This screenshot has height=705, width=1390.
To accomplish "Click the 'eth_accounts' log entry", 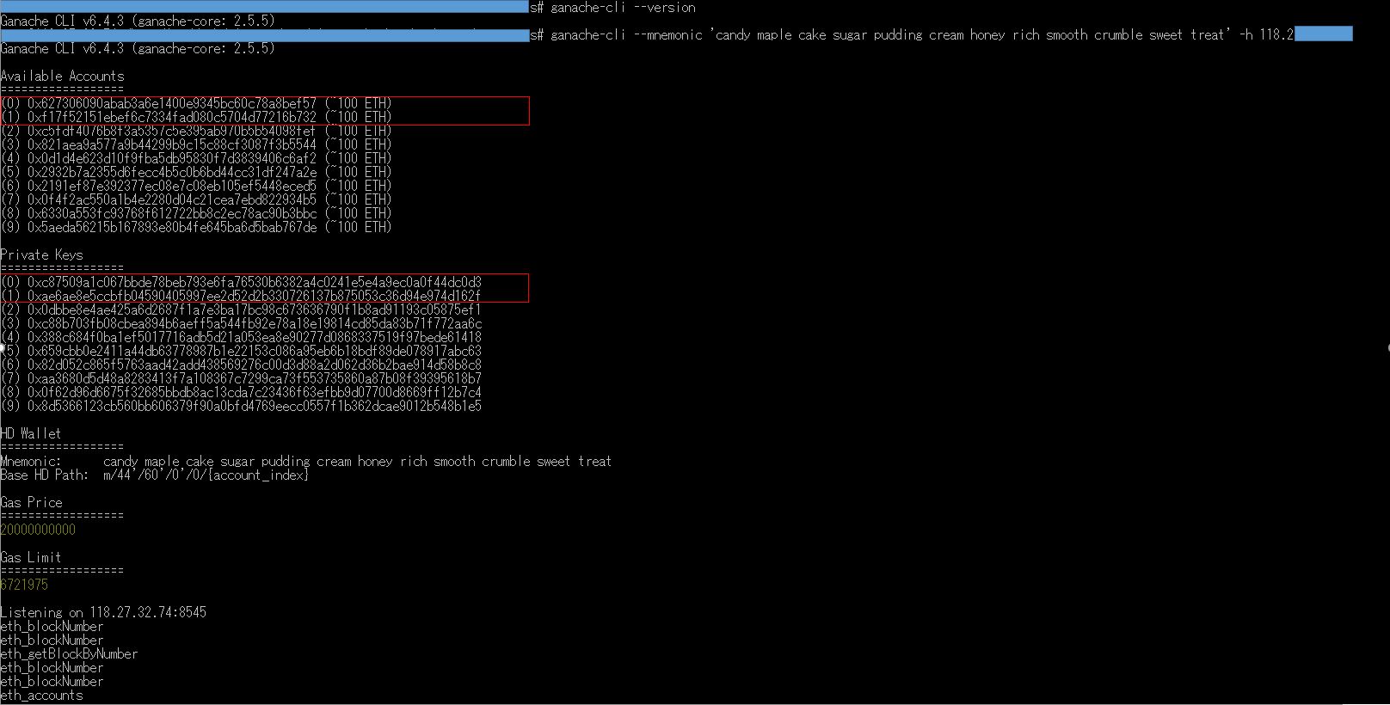I will (41, 696).
